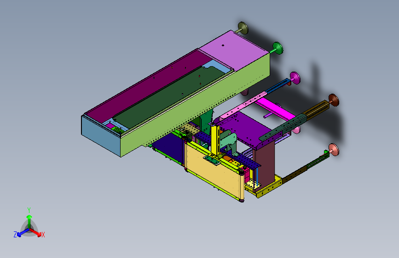Select the maroon vertical support plate

[265, 164]
